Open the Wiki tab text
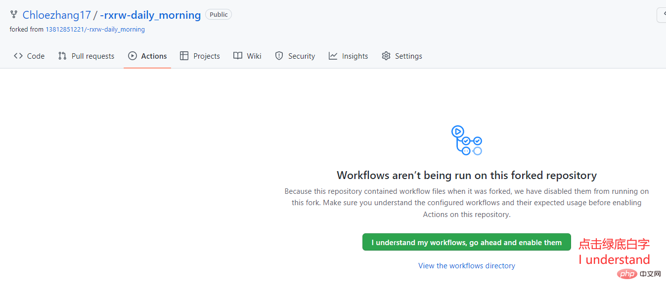The height and width of the screenshot is (290, 666). pos(254,56)
